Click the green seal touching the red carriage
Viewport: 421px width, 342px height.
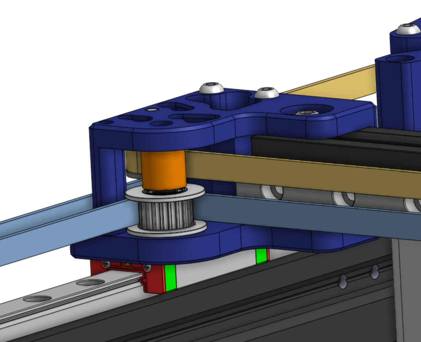point(170,278)
